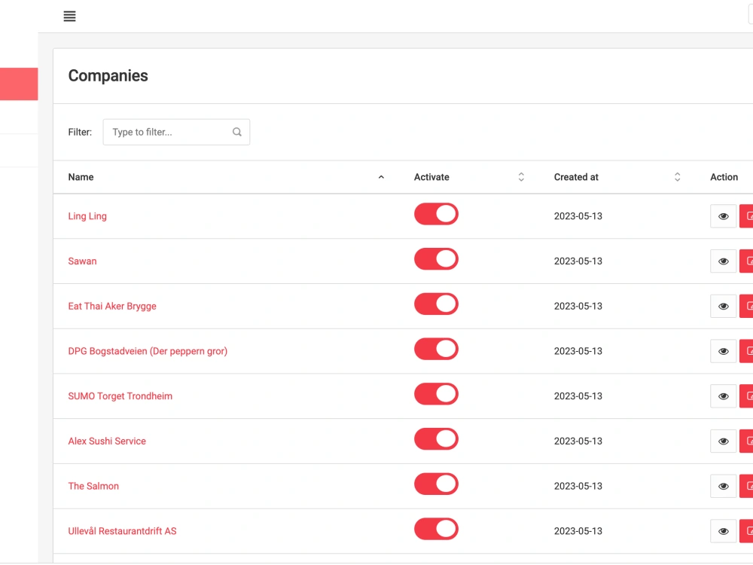Viewport: 753px width, 565px height.
Task: View DPG Bogstadveien with eye icon
Action: [723, 351]
